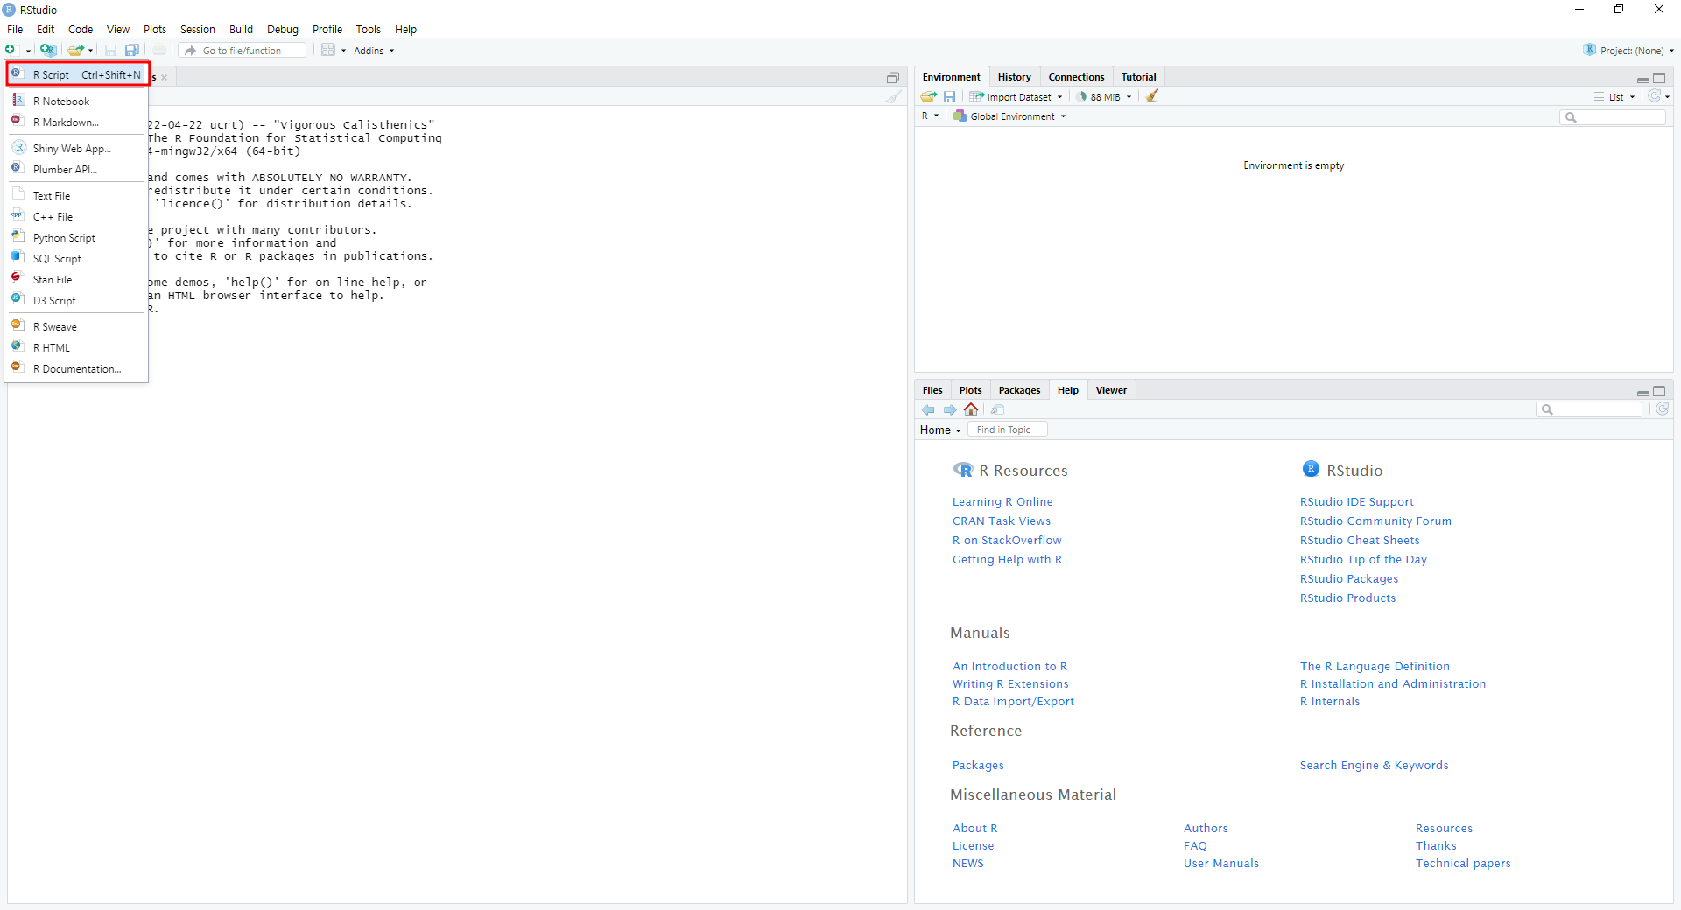
Task: Choose R Markdown... from the menu
Action: coord(77,122)
